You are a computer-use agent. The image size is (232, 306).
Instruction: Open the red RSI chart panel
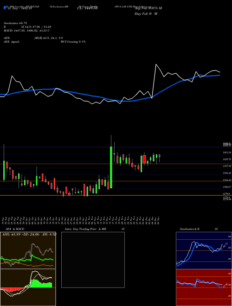point(204,287)
